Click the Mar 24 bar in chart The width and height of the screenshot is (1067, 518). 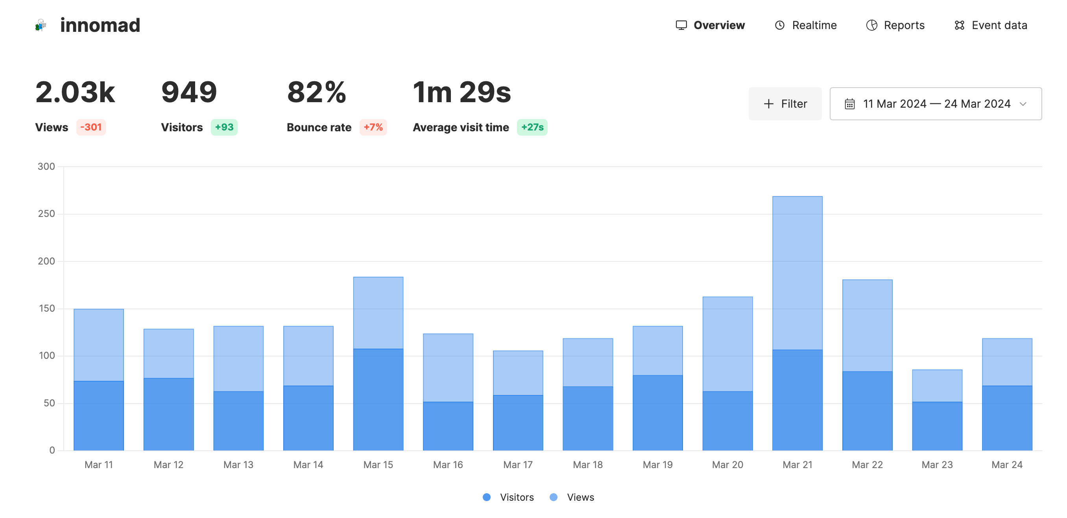point(1007,394)
